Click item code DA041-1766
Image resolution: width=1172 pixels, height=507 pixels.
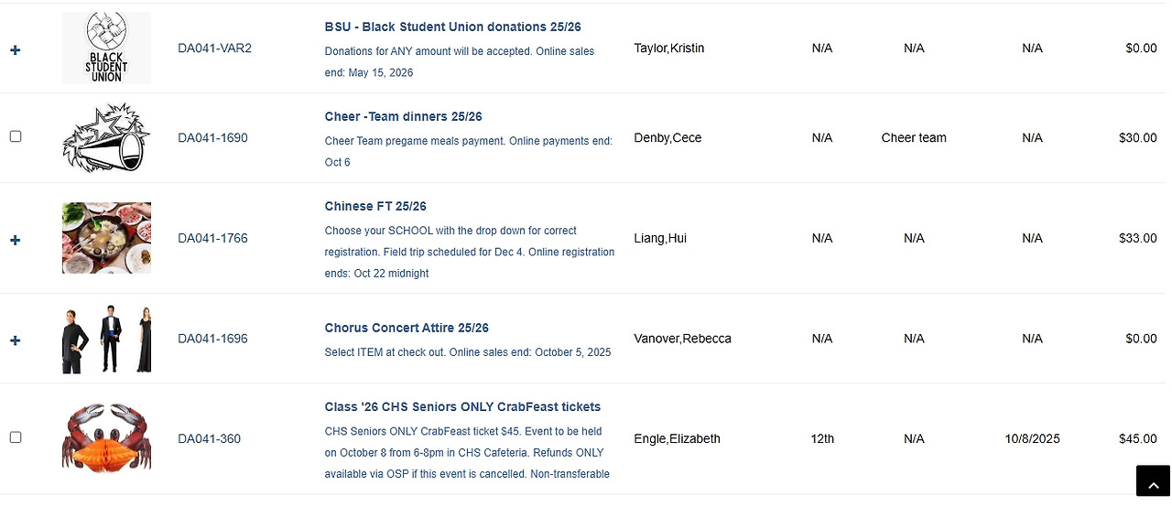[212, 239]
